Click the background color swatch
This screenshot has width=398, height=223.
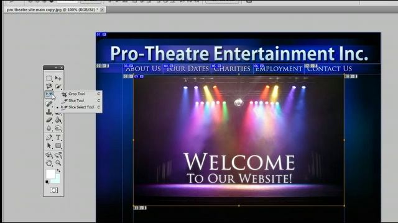point(57,180)
